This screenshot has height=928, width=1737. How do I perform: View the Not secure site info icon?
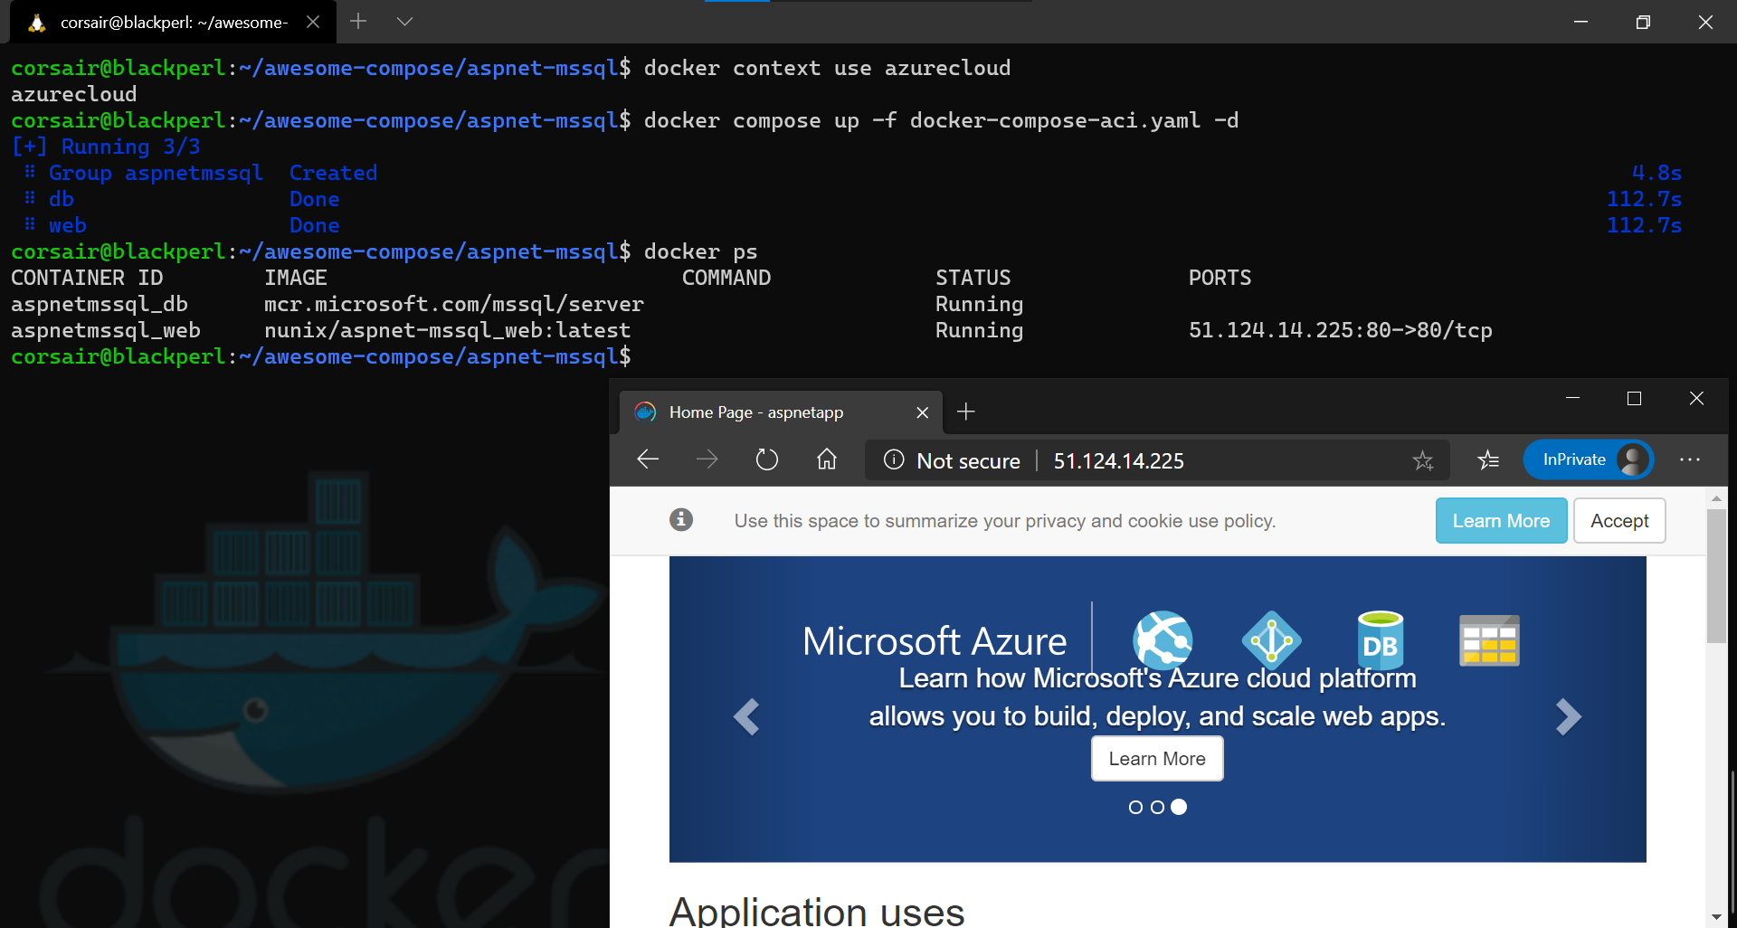click(894, 460)
